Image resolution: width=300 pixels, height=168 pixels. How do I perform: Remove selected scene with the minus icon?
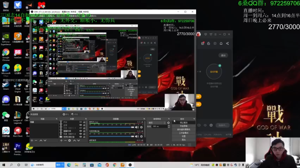point(36,140)
